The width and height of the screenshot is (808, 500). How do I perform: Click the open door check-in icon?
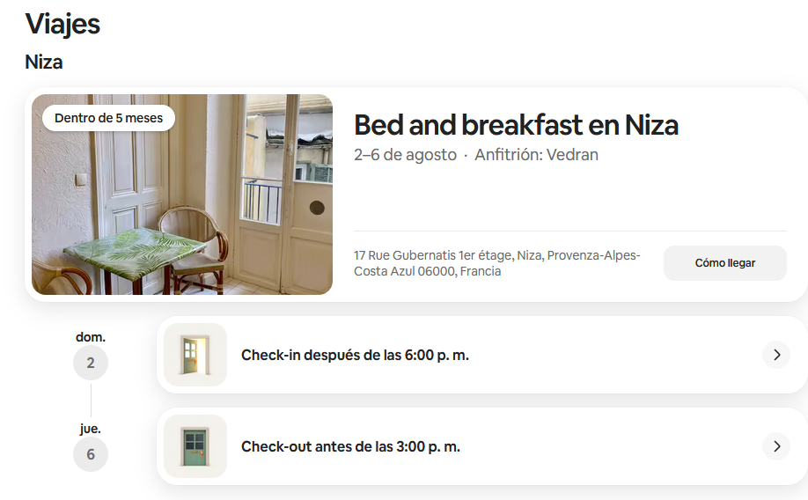(x=195, y=355)
